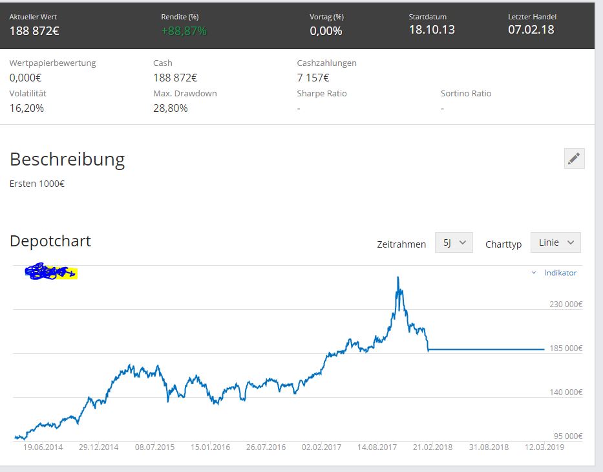Click the Max. Drawdown 28,80% figure
Image resolution: width=603 pixels, height=472 pixels.
171,108
